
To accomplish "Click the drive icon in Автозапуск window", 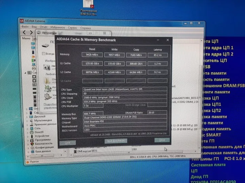I will [x=45, y=45].
